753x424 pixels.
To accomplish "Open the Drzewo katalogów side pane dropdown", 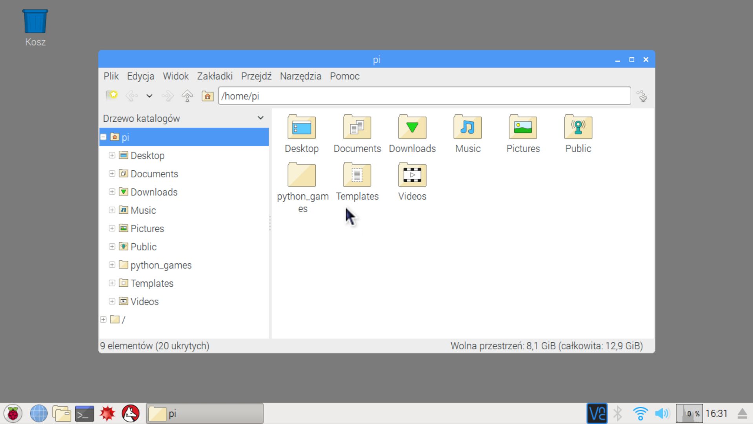I will (260, 118).
